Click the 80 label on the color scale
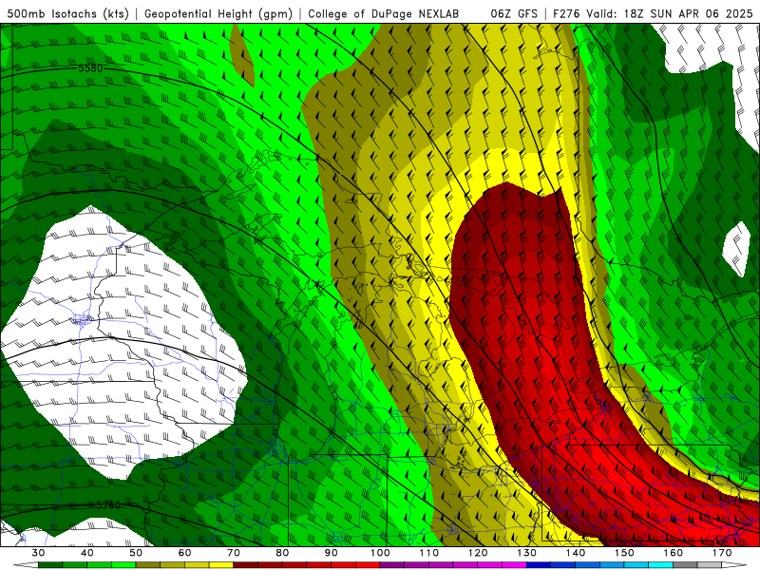The width and height of the screenshot is (760, 570). pos(282,553)
